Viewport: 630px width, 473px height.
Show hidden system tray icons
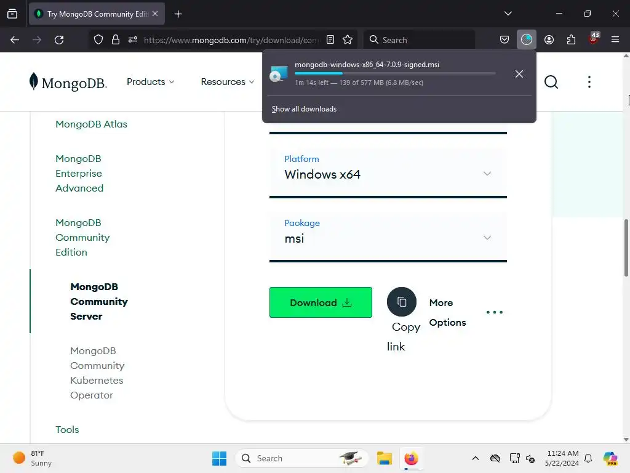click(476, 458)
